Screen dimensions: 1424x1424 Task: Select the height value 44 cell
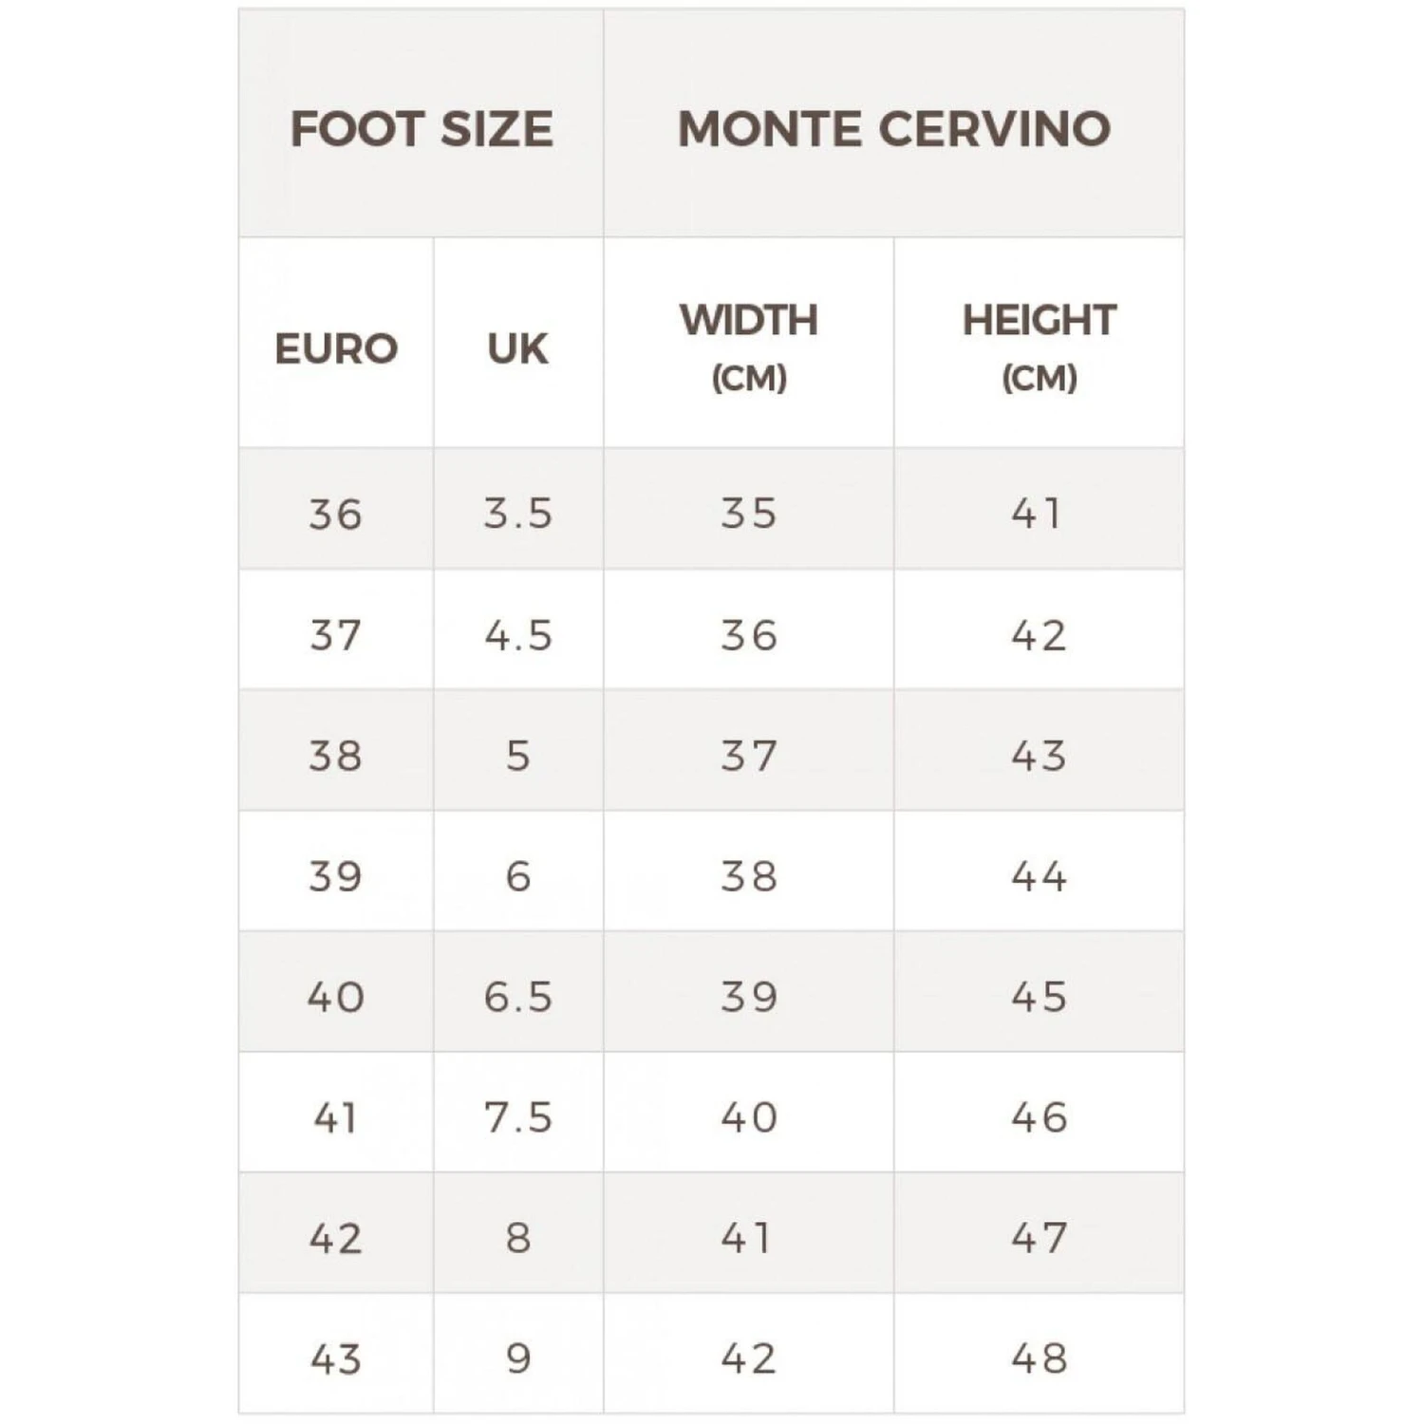[x=1039, y=876]
